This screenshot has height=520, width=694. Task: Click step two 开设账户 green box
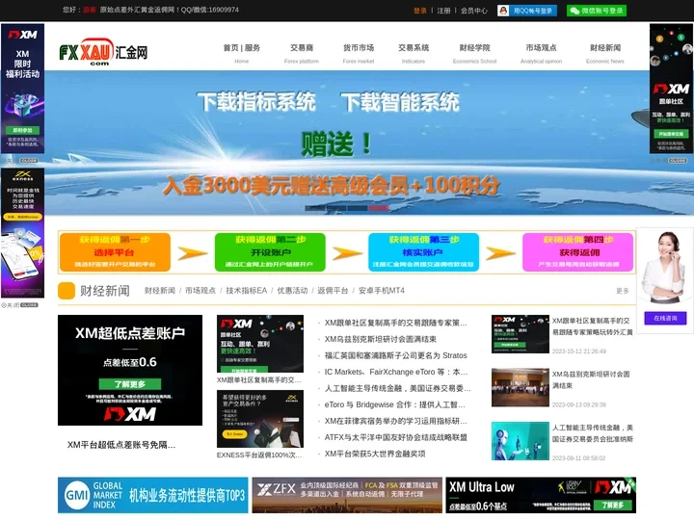(x=270, y=252)
